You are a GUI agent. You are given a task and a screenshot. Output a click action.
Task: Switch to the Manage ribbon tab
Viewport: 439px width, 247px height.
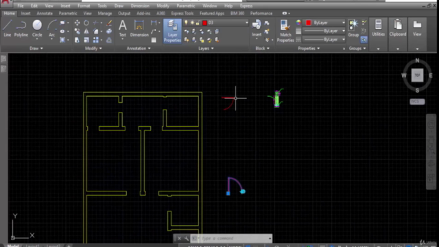tap(105, 14)
